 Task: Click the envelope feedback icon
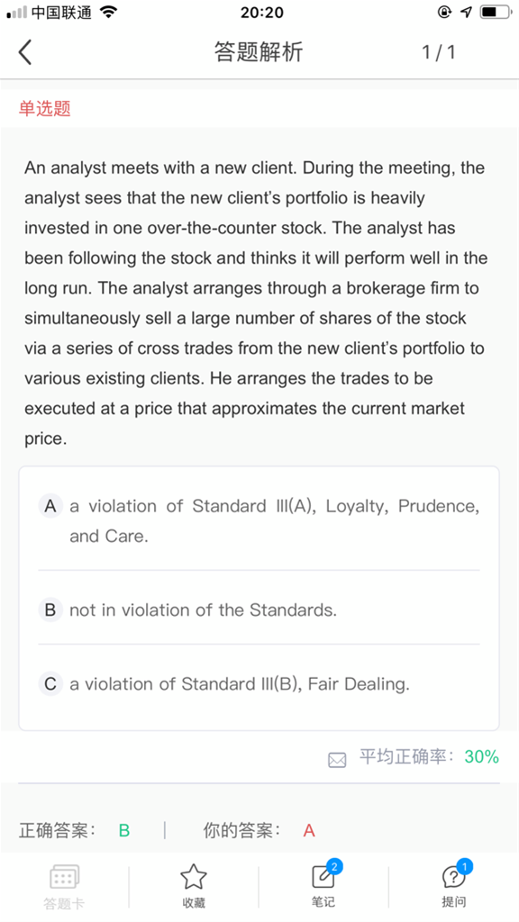(337, 760)
